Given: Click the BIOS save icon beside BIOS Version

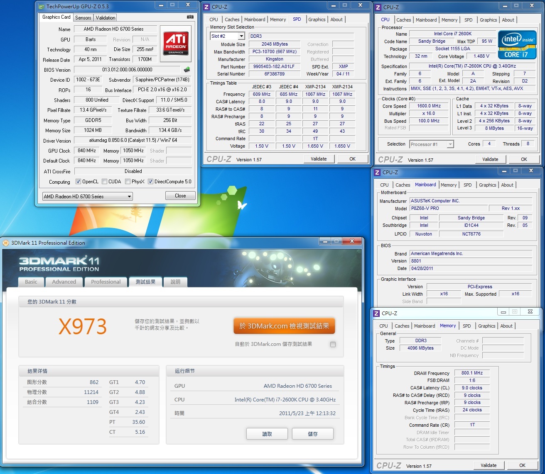Looking at the screenshot, I should pos(187,70).
